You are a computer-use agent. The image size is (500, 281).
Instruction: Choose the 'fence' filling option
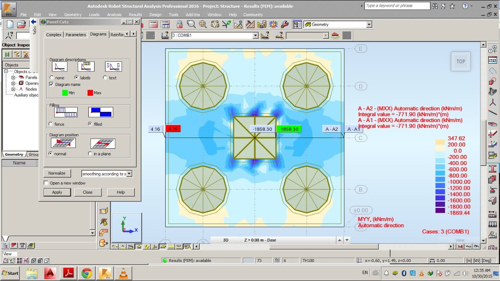coord(51,124)
